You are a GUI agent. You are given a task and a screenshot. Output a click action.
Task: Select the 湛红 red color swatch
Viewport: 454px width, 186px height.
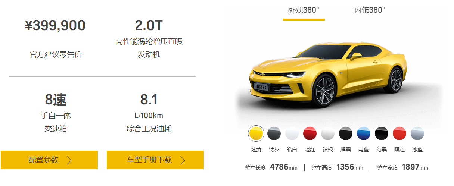coord(310,133)
